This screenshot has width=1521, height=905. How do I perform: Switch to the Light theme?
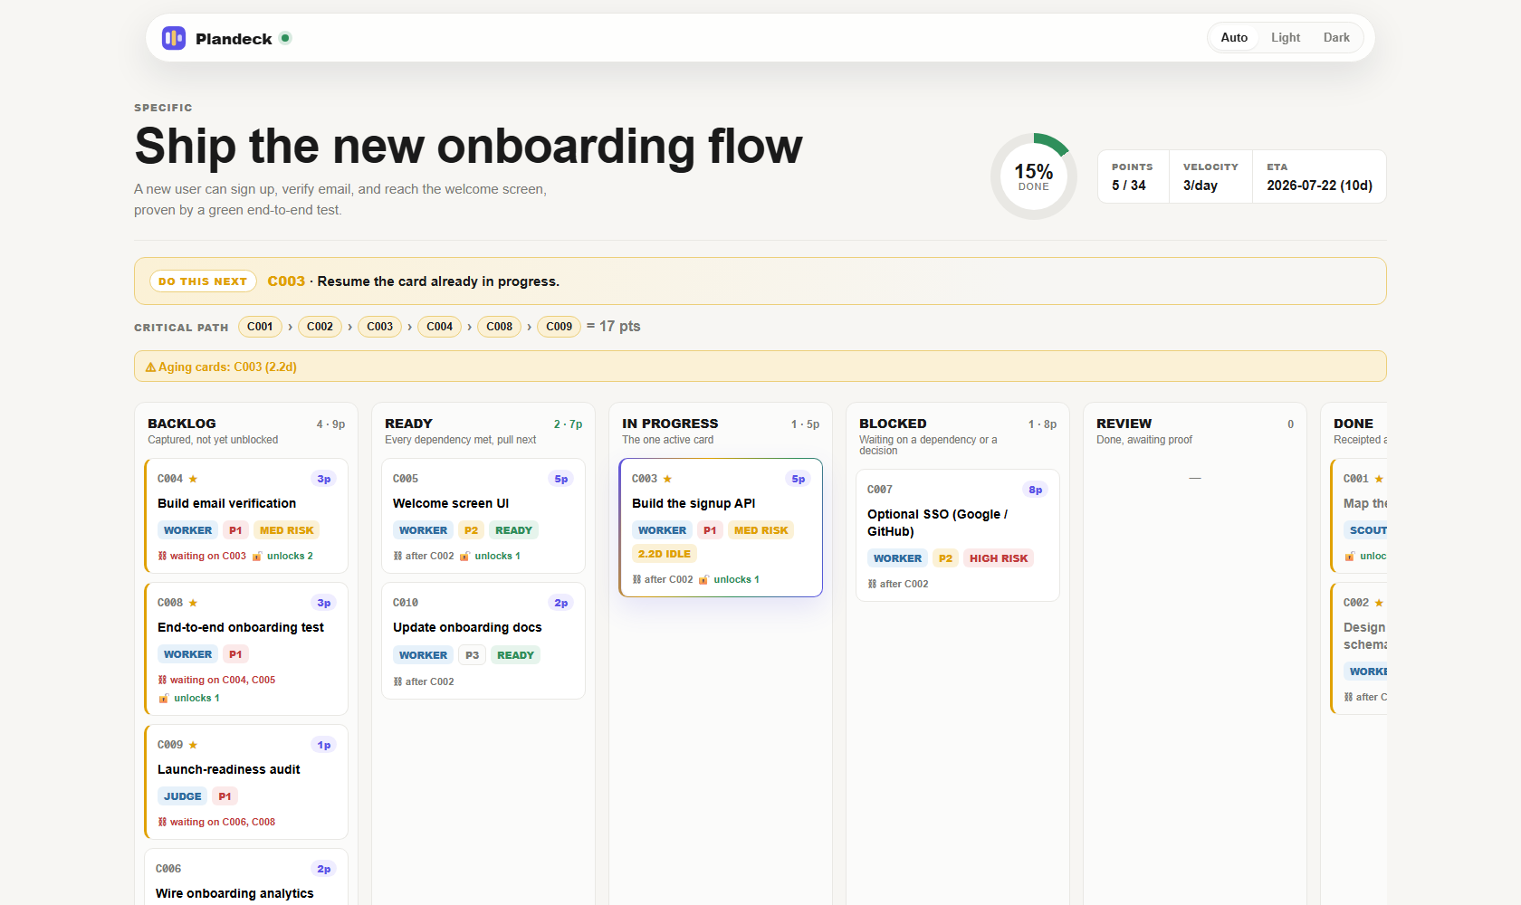[1285, 37]
